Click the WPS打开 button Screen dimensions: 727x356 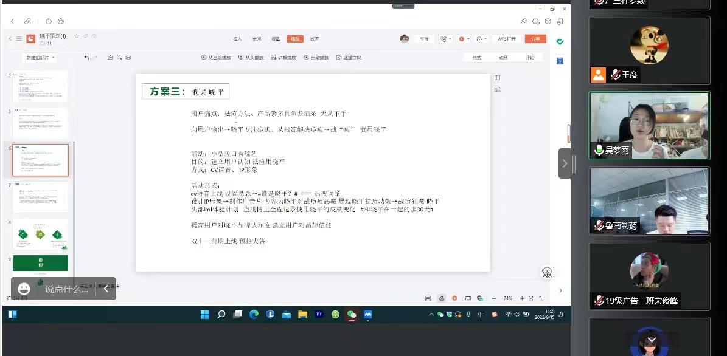point(507,39)
